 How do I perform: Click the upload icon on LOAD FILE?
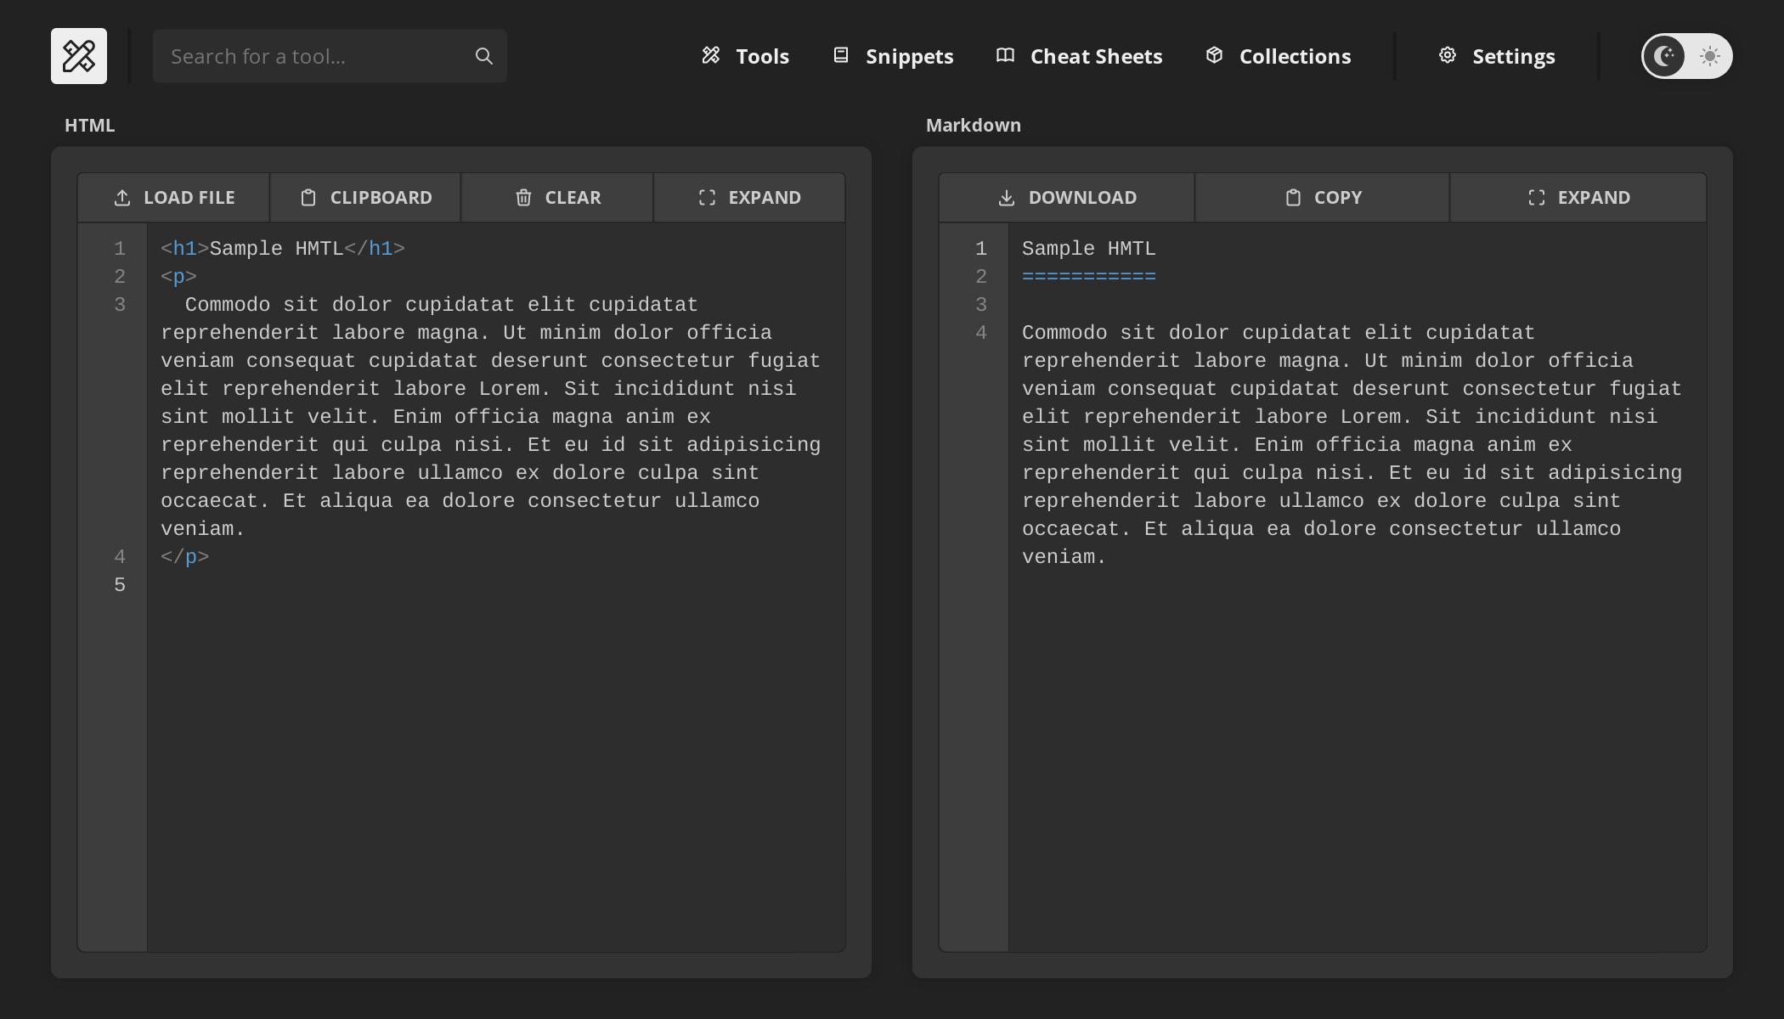point(122,198)
